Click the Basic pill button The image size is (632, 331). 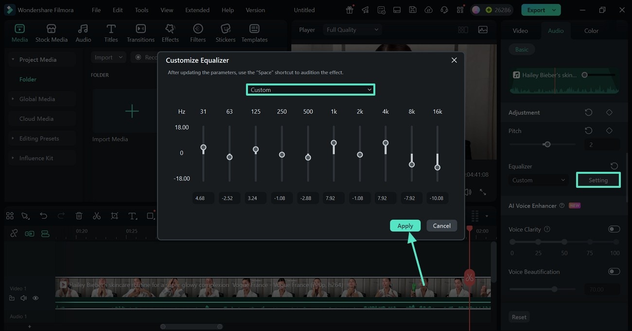[x=522, y=50]
